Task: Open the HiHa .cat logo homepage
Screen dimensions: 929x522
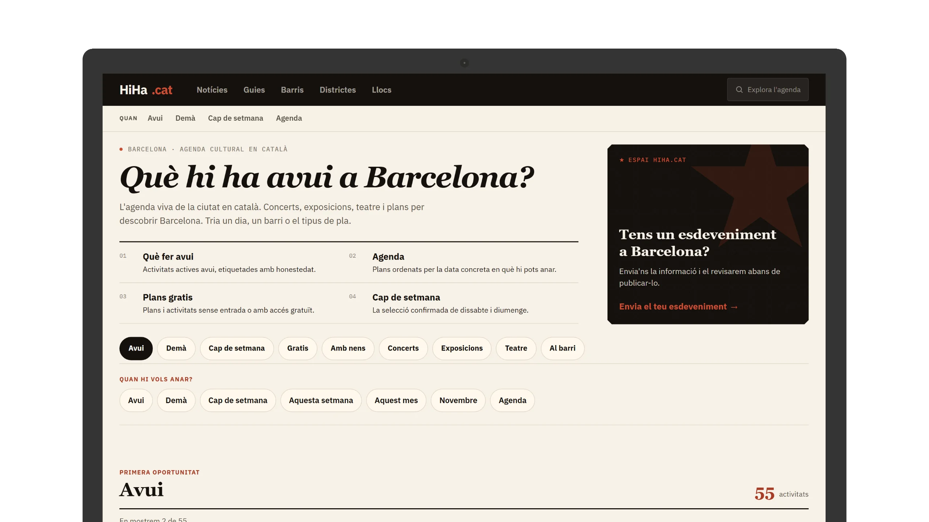Action: [x=146, y=90]
